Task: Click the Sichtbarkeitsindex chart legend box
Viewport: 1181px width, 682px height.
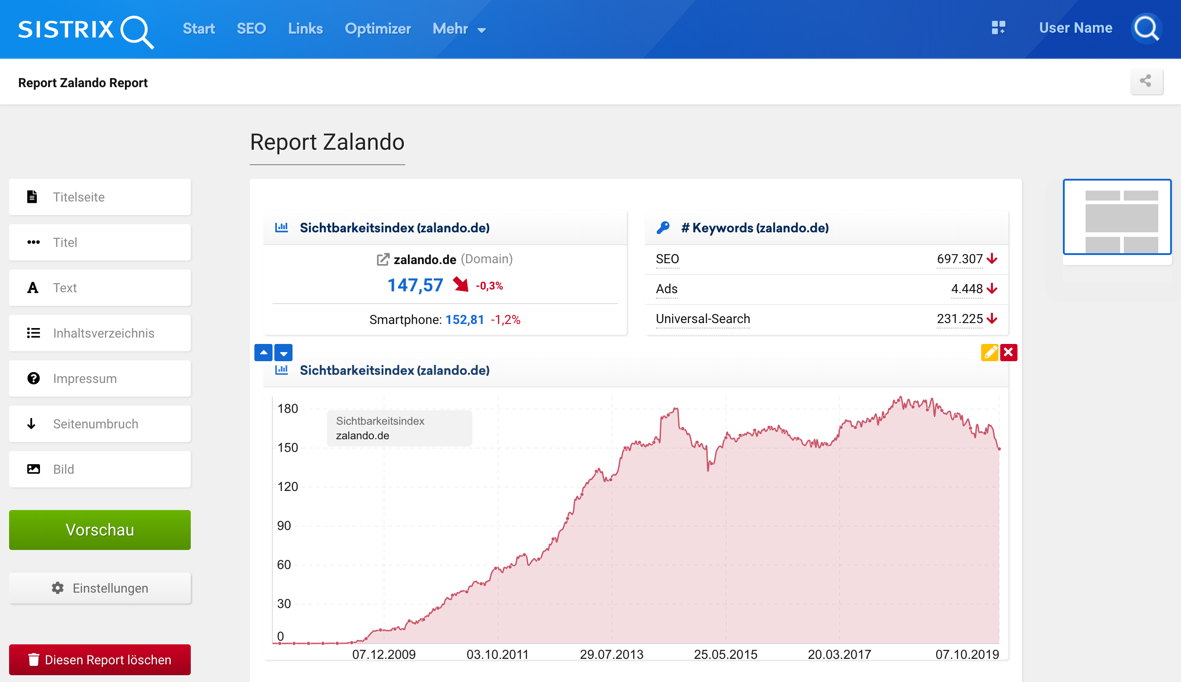Action: tap(399, 428)
